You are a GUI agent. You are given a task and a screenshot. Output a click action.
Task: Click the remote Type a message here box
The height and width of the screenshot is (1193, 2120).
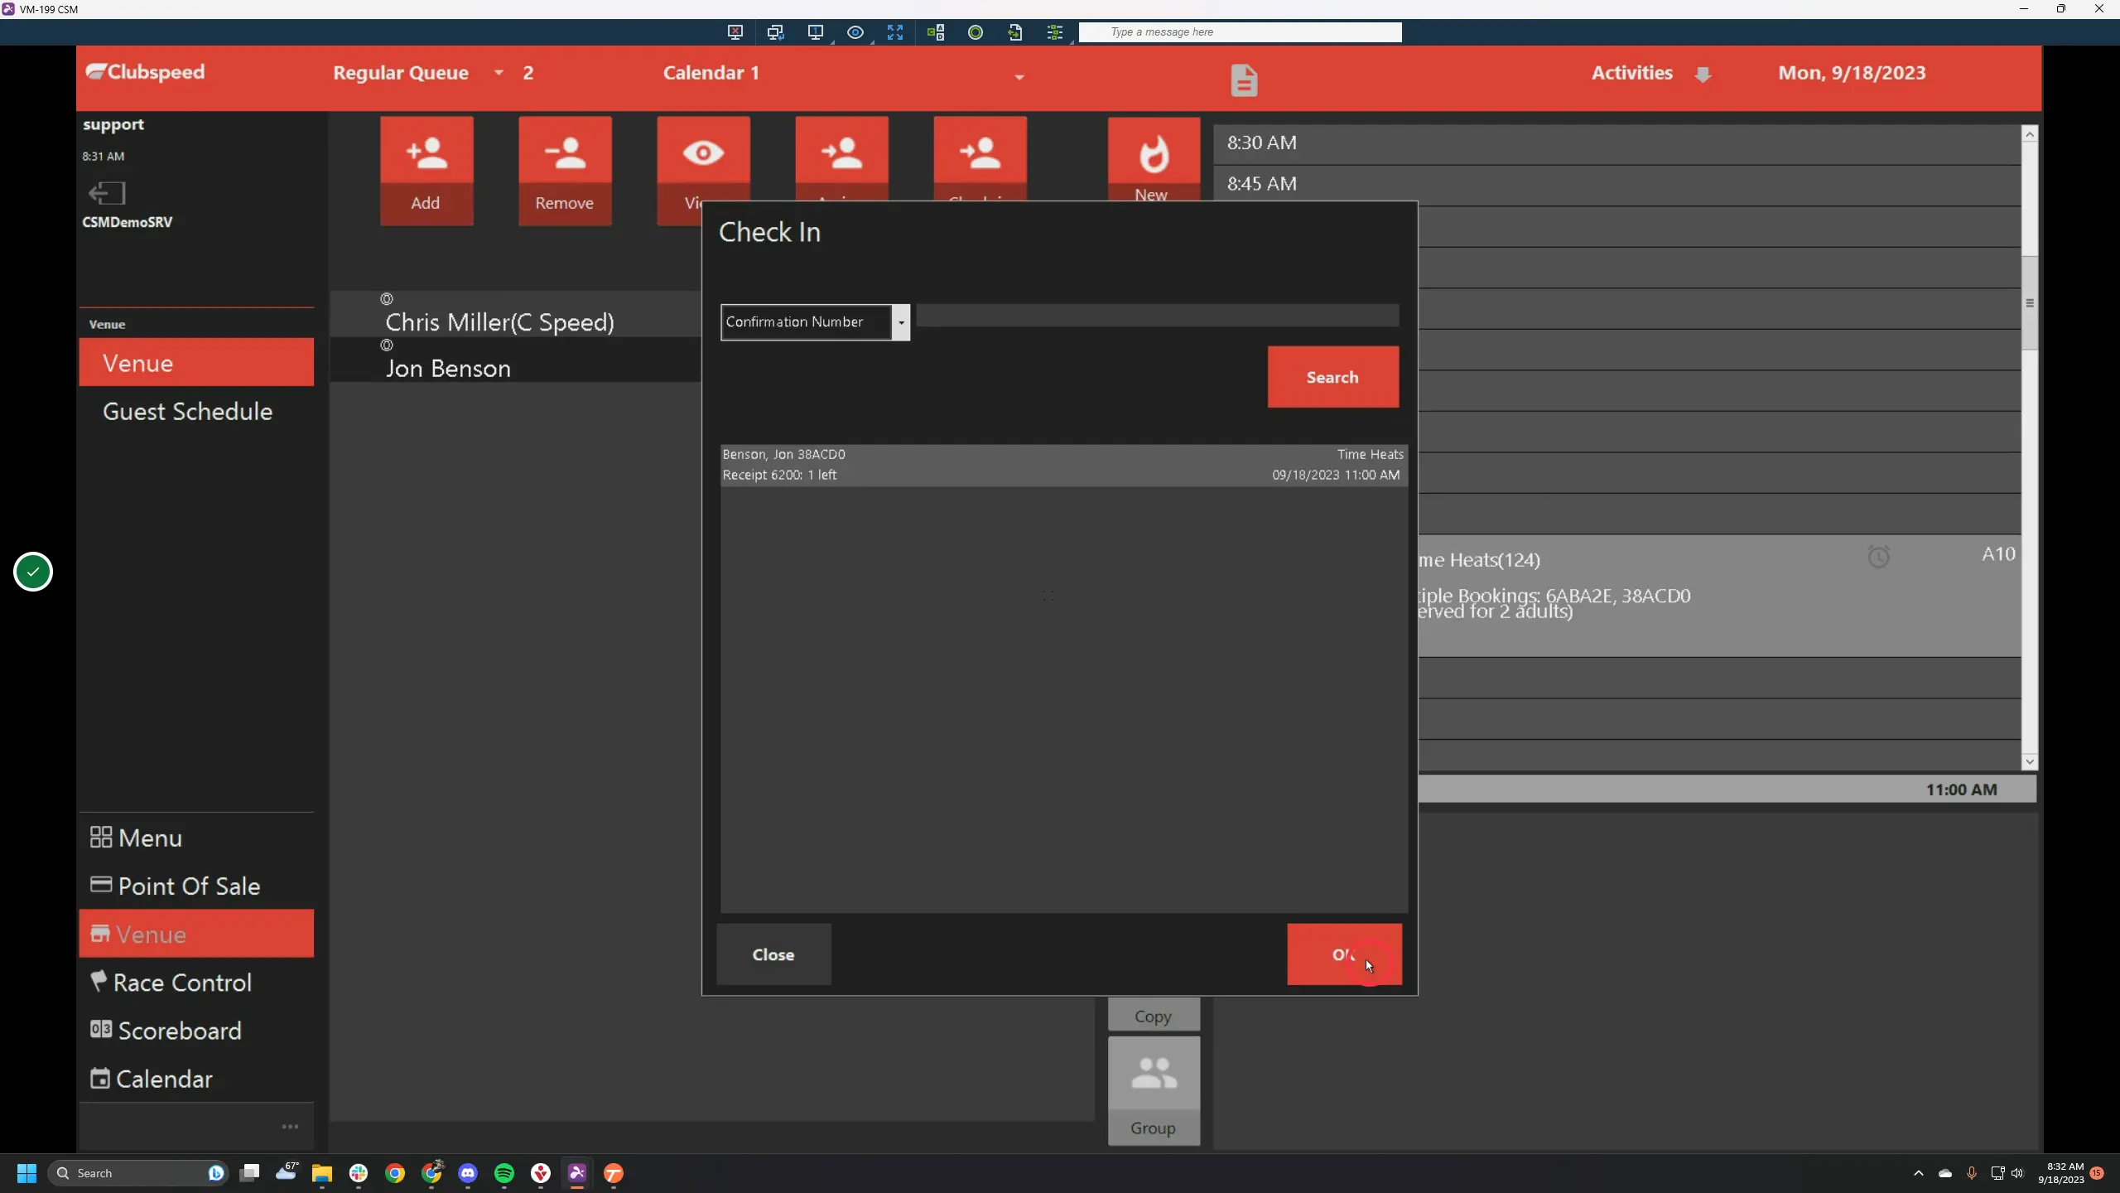(x=1240, y=32)
